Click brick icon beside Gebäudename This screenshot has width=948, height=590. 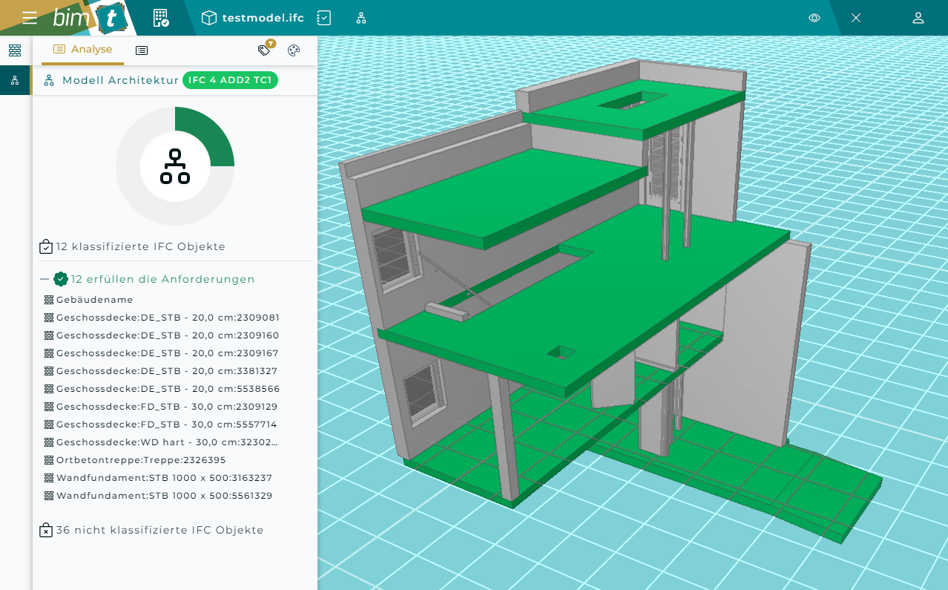(x=49, y=300)
